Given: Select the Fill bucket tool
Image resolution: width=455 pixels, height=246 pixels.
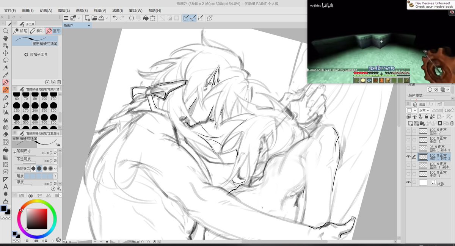Looking at the screenshot, I should pyautogui.click(x=6, y=149).
